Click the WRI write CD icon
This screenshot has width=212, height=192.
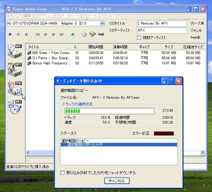coord(15,107)
